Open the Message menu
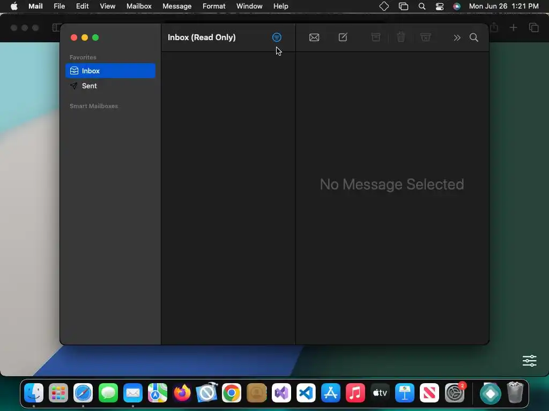The width and height of the screenshot is (549, 411). pos(177,6)
